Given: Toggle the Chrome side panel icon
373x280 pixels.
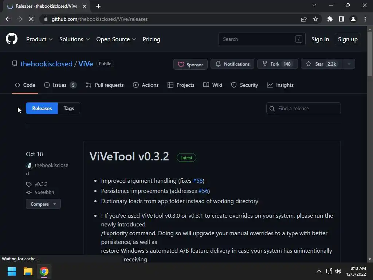Looking at the screenshot, I should [x=342, y=19].
